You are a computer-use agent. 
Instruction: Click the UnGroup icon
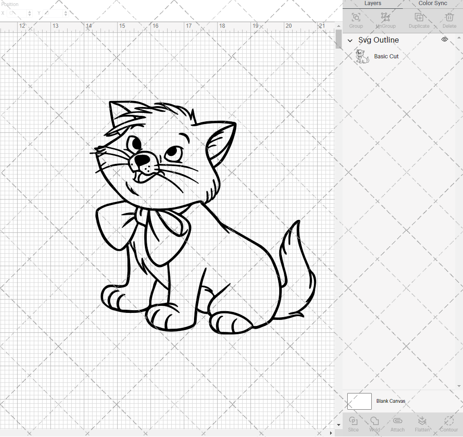pyautogui.click(x=385, y=17)
